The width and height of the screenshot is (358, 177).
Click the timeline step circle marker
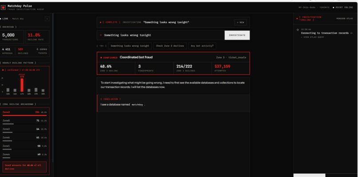pos(298,30)
